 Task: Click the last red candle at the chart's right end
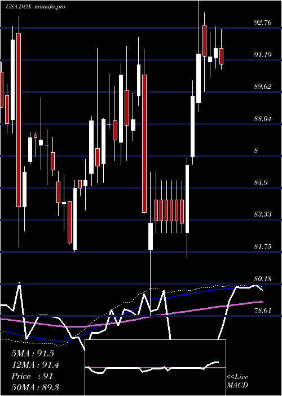tap(221, 56)
